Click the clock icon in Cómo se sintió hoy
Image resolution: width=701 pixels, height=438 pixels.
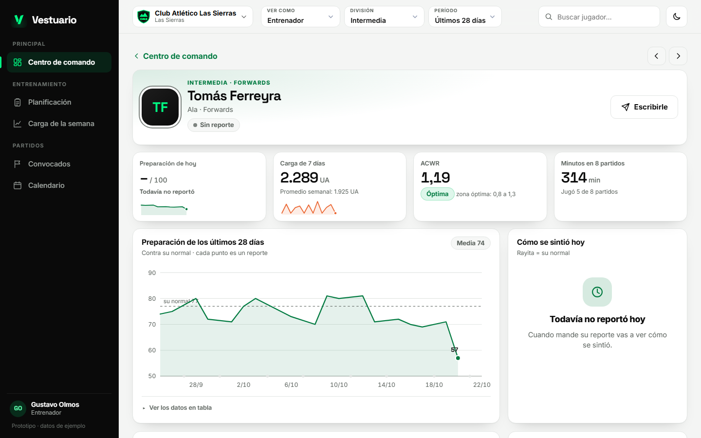[x=597, y=292]
